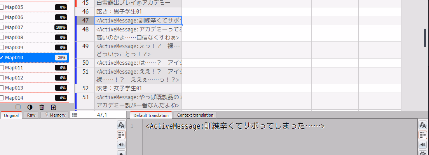Viewport: 429px width, 155px height.
Task: Check the Map014 checkbox
Action: point(2,98)
